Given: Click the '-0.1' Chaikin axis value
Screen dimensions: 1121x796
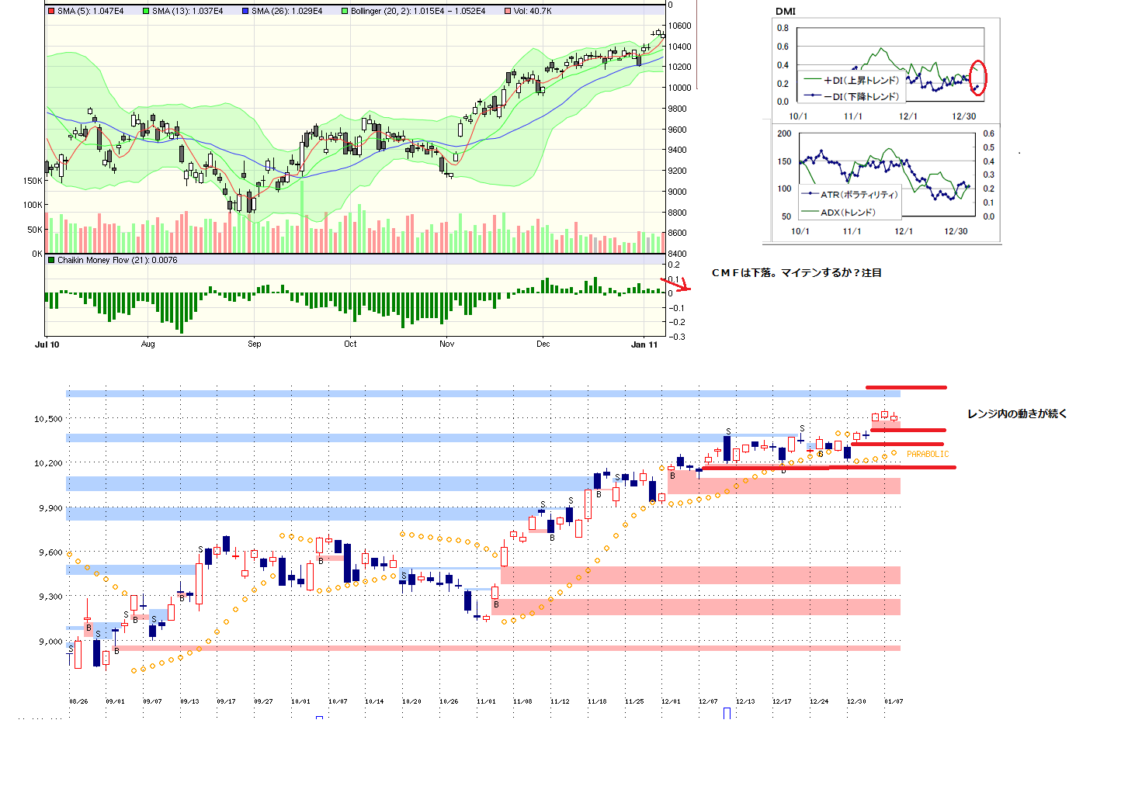Looking at the screenshot, I should coord(677,308).
